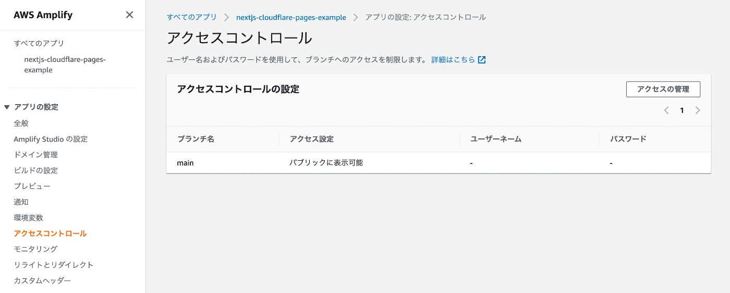Select すべてのアプリ in the sidebar
This screenshot has width=730, height=293.
pos(39,43)
